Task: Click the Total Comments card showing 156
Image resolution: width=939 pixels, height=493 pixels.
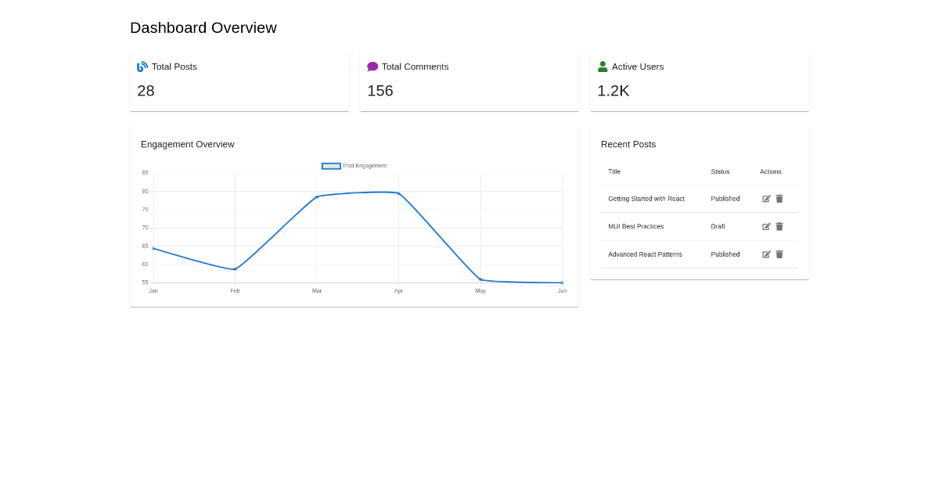Action: click(x=469, y=82)
